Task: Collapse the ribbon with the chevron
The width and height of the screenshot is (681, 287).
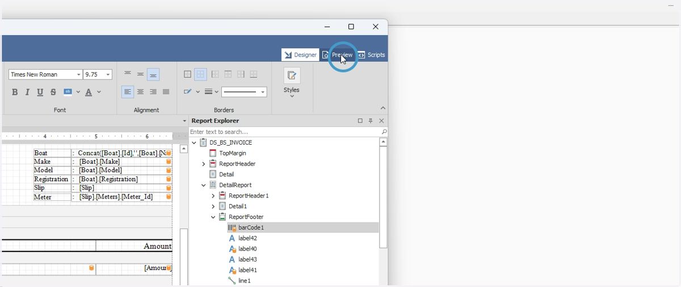Action: click(383, 108)
